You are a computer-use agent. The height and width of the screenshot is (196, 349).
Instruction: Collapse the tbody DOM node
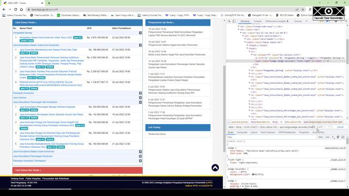click(247, 48)
